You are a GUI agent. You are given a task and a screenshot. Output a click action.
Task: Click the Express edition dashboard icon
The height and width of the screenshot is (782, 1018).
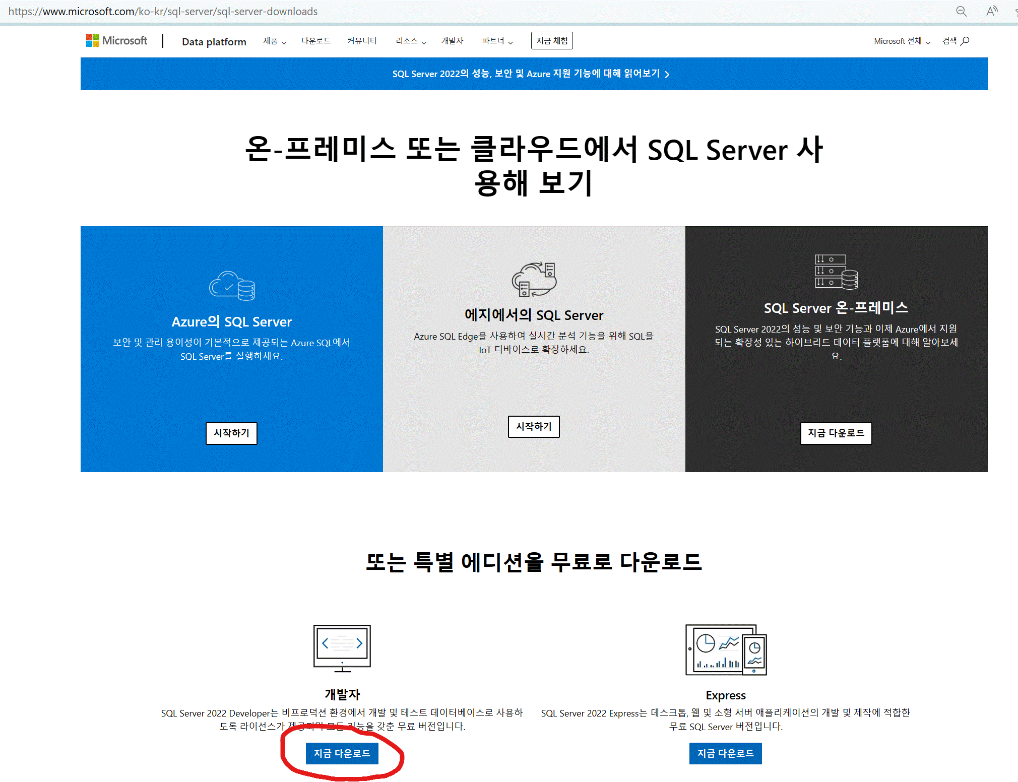point(726,650)
